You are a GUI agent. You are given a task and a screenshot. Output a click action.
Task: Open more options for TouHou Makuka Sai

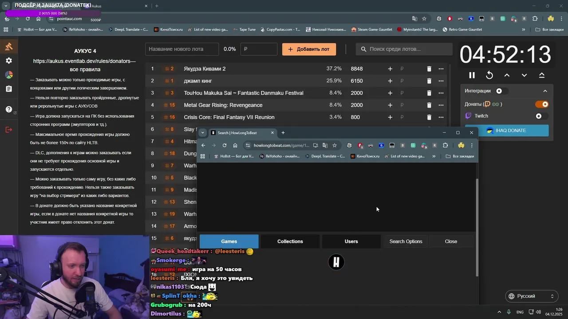click(441, 93)
